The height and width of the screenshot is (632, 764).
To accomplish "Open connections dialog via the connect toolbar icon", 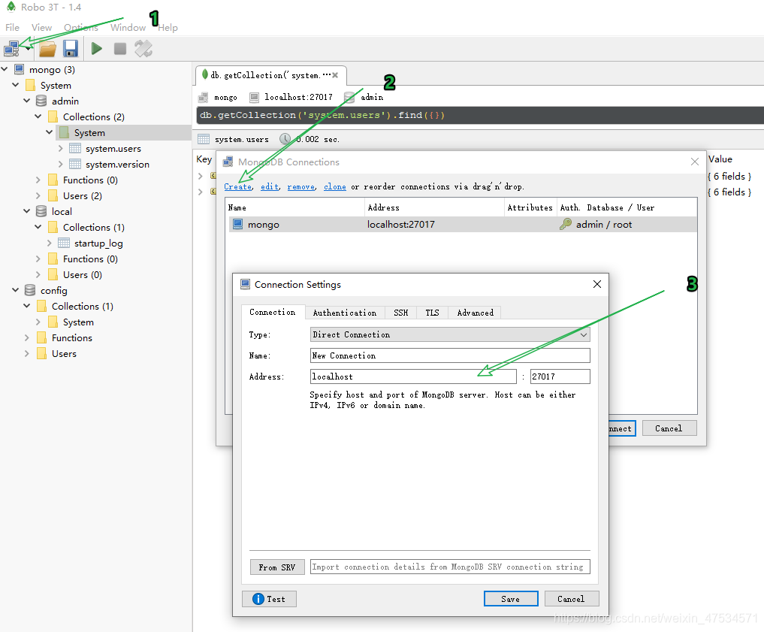I will (x=11, y=48).
